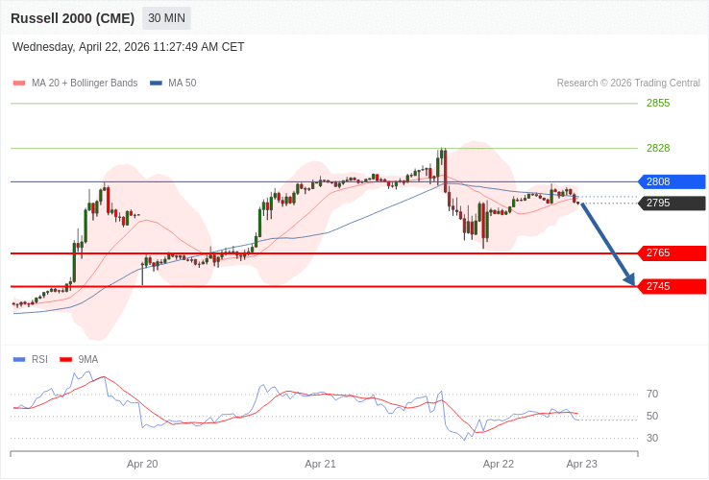Viewport: 709px width, 480px height.
Task: Select the black 2795 current price tag
Action: click(672, 203)
